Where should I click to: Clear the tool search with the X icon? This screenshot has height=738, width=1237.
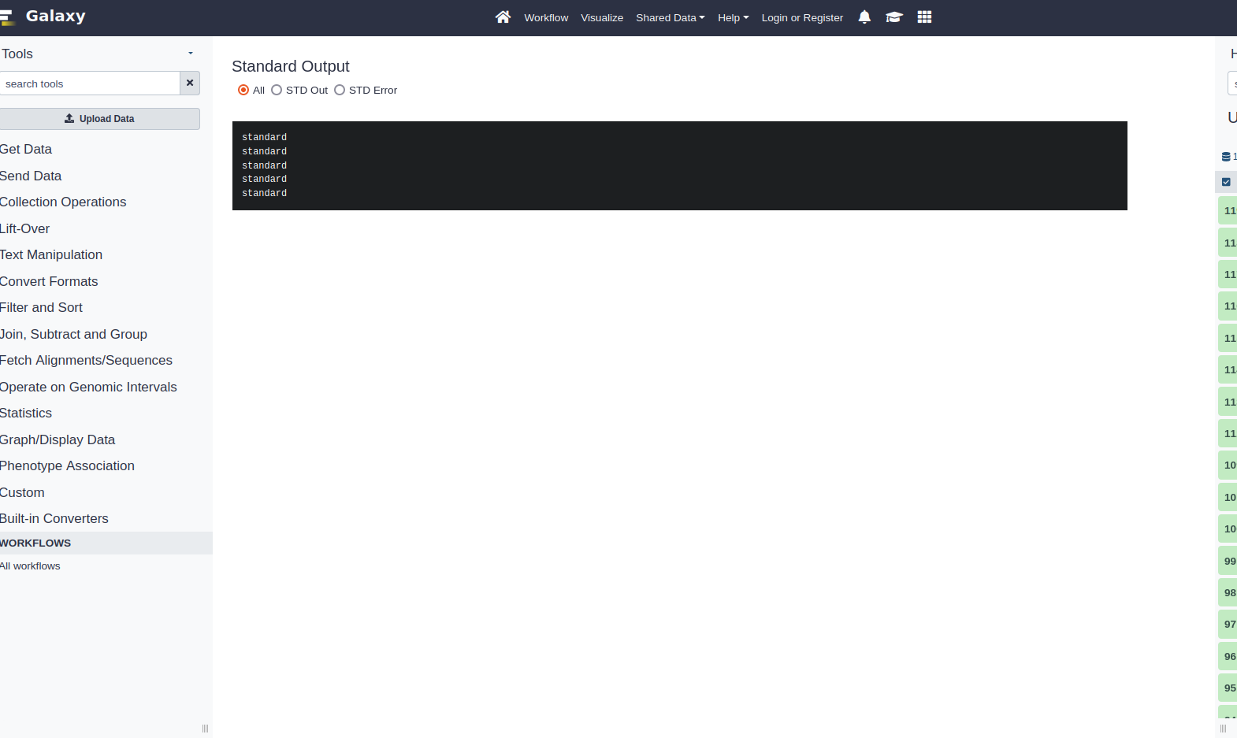[190, 83]
